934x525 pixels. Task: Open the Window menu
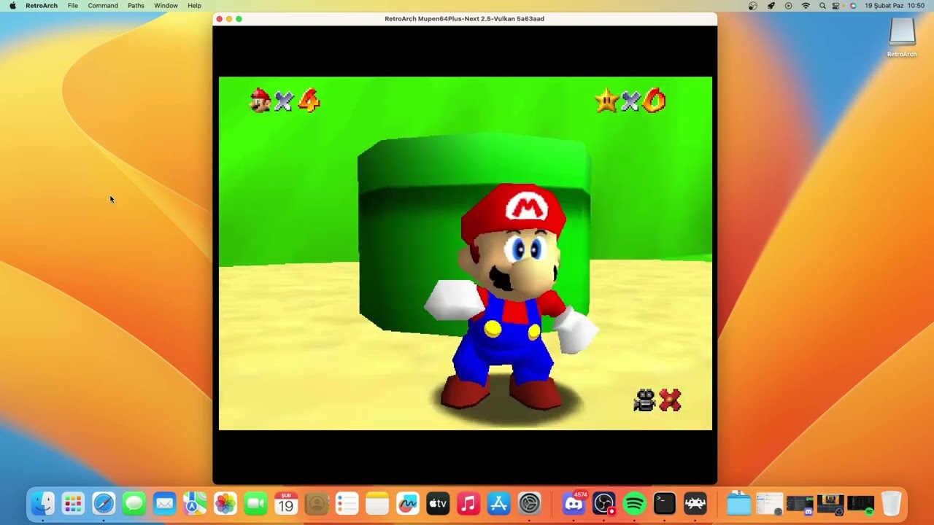coord(166,6)
